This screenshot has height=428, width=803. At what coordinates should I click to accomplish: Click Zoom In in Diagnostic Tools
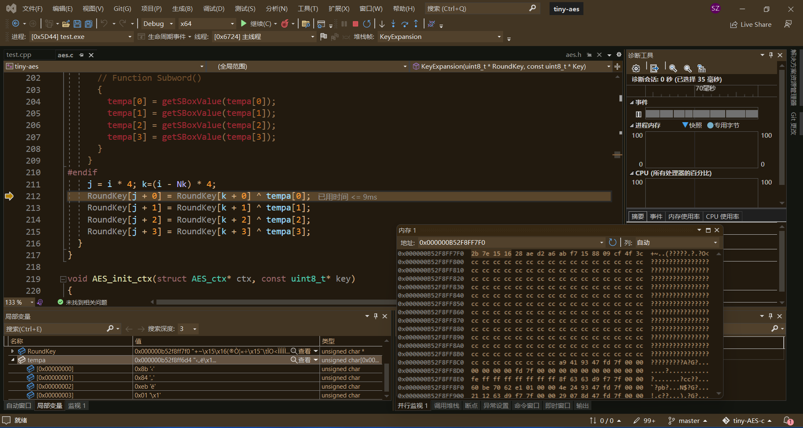673,68
